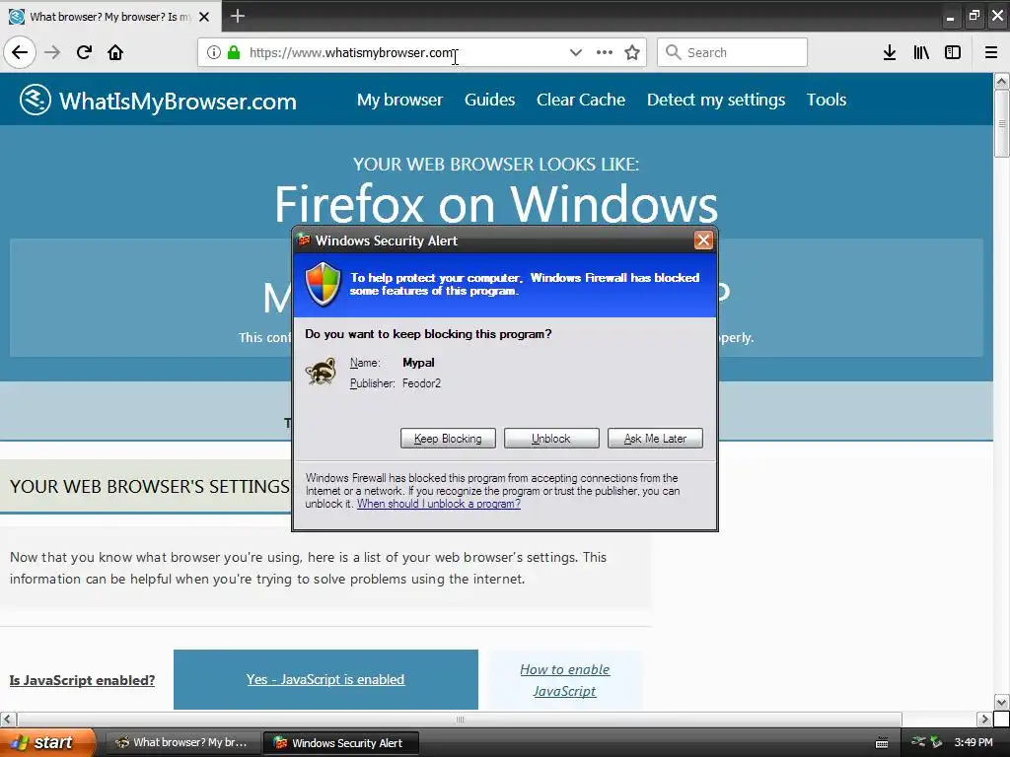Click the Windows security shield icon

point(323,284)
